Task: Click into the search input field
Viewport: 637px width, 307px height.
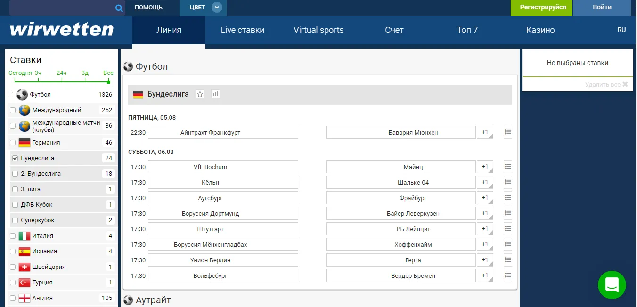Action: tap(62, 8)
